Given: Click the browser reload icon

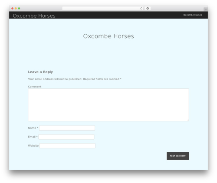Looking at the screenshot, I should [x=141, y=9].
